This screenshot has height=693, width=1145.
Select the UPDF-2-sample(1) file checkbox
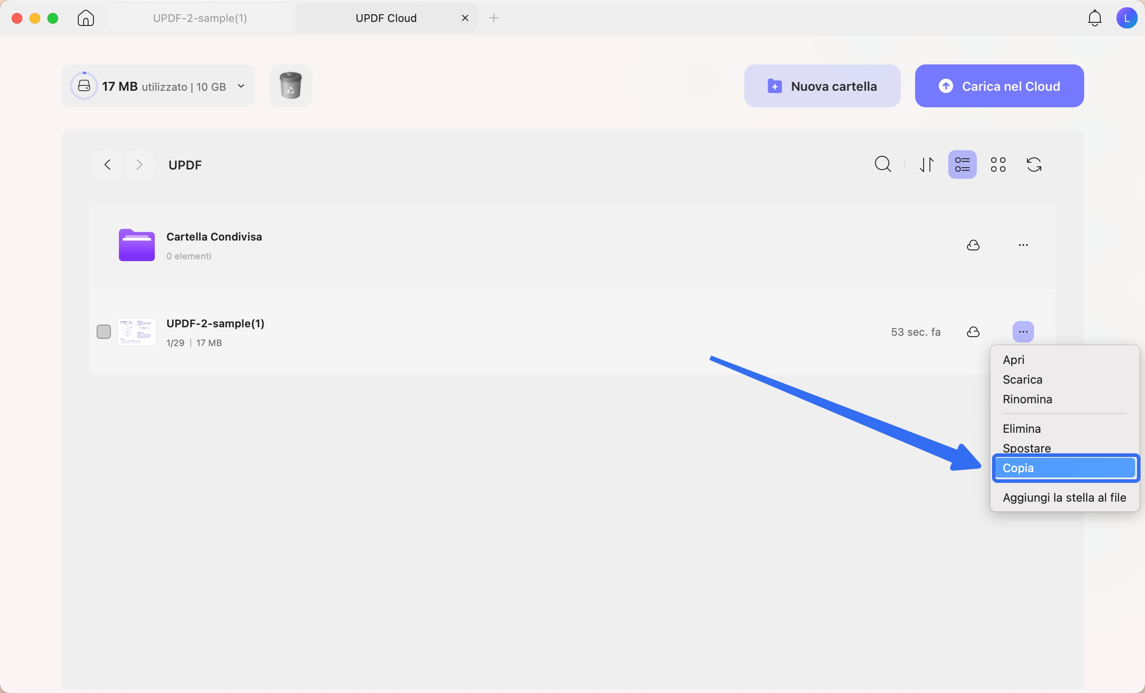(104, 332)
